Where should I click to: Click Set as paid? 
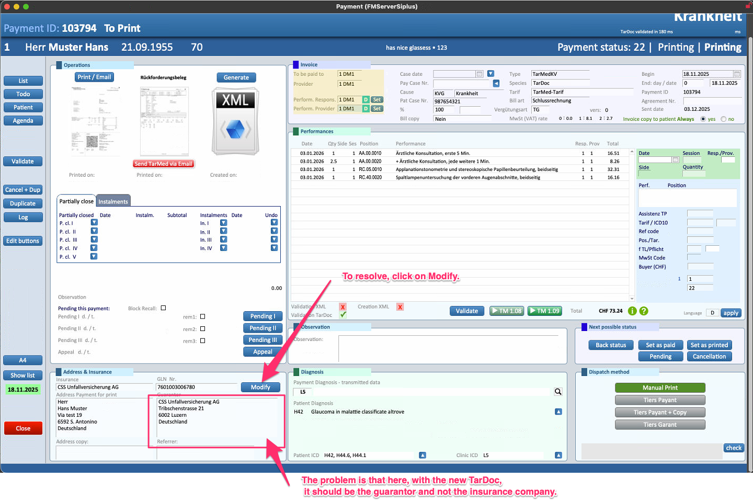[x=660, y=345]
